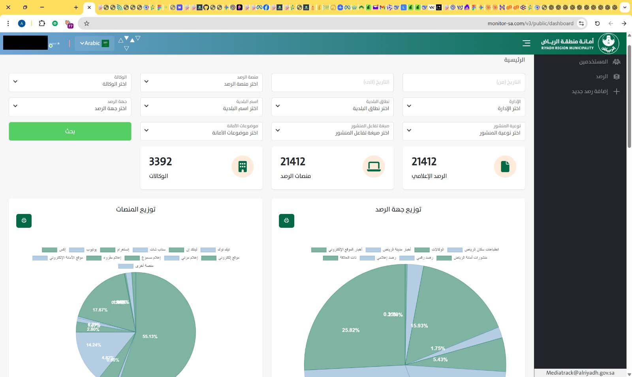Click the Riyadh Region Municipality logo
This screenshot has width=632, height=377.
pyautogui.click(x=608, y=43)
